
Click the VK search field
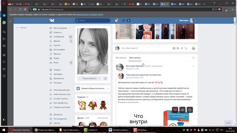click(x=93, y=20)
